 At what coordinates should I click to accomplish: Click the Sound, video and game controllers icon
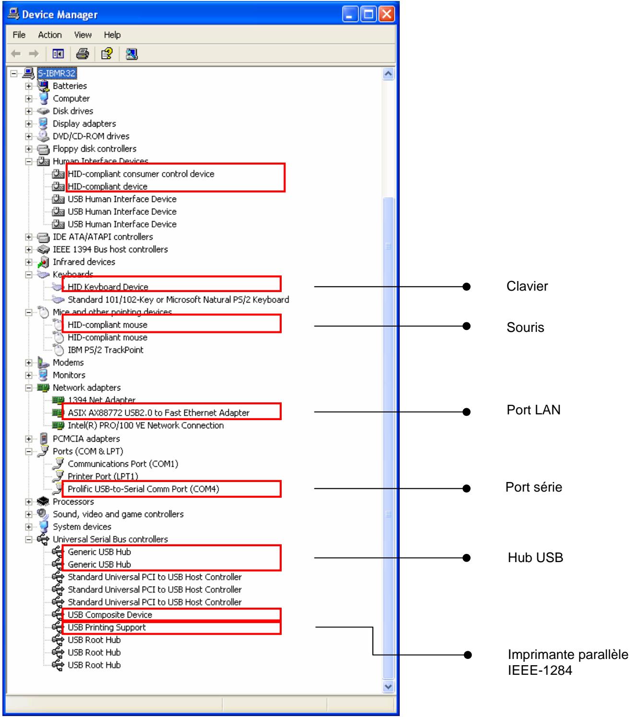(44, 514)
